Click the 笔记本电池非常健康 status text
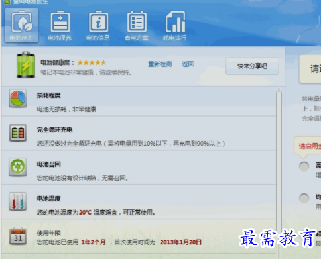 click(x=86, y=72)
